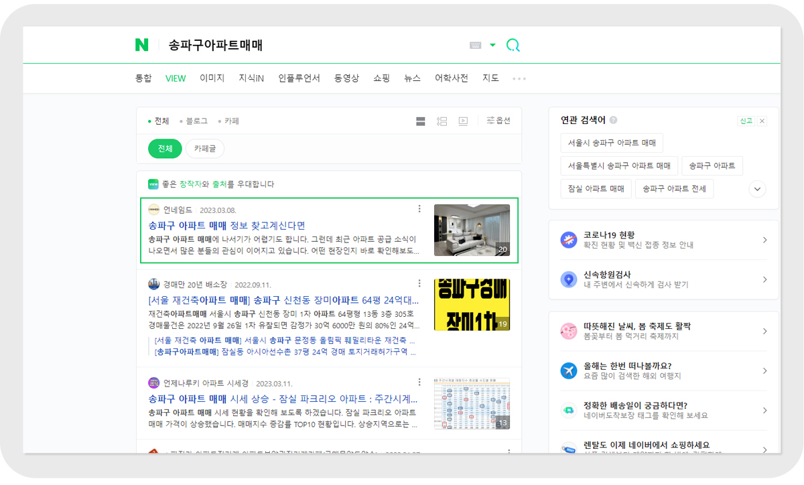Screen dimensions: 804x485
Task: Search related term 송파구 아파트
Action: pos(712,165)
